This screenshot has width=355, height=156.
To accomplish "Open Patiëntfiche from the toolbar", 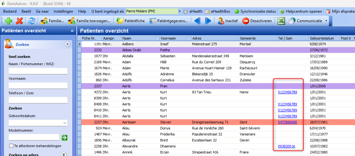I will (130, 21).
